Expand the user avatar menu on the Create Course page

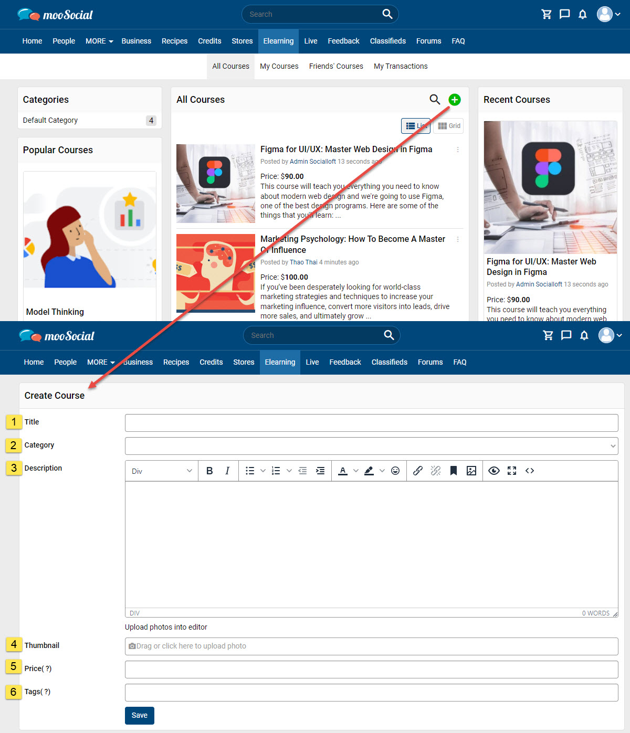(611, 335)
